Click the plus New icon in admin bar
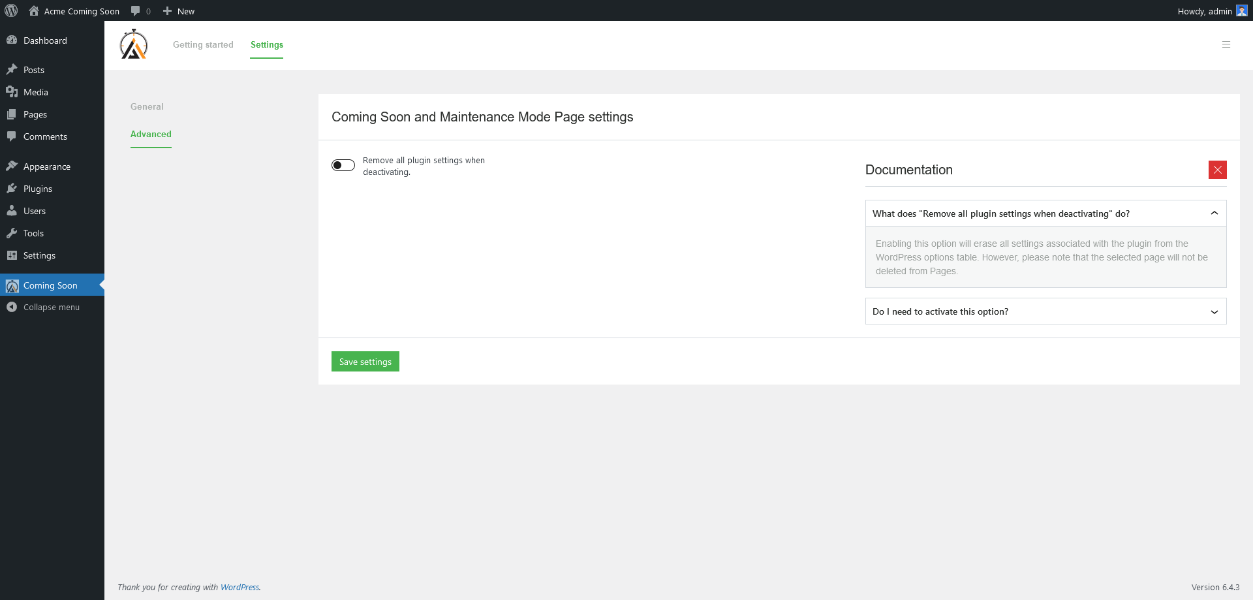Image resolution: width=1253 pixels, height=600 pixels. coord(167,11)
